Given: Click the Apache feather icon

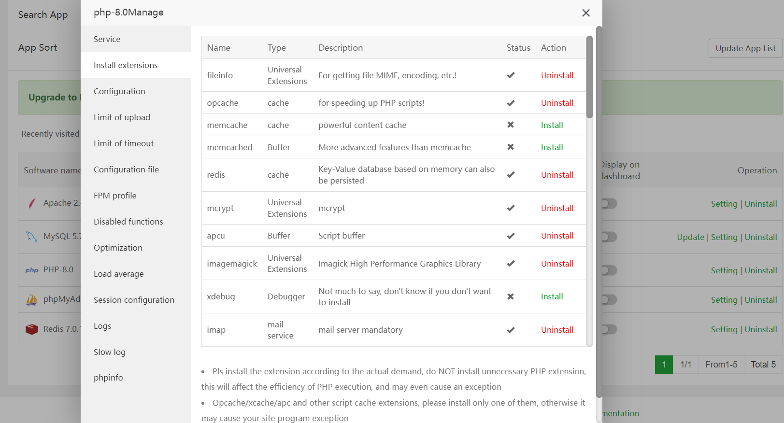Looking at the screenshot, I should pyautogui.click(x=32, y=203).
